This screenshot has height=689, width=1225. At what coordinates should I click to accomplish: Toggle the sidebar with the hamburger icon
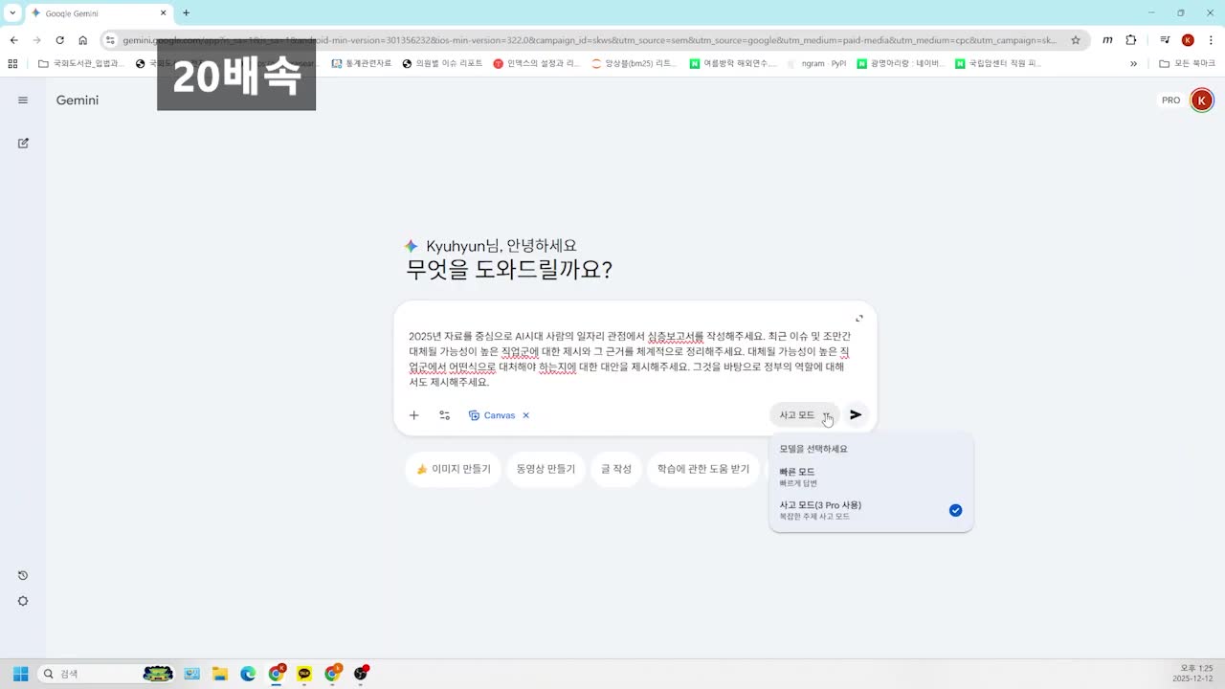[23, 100]
